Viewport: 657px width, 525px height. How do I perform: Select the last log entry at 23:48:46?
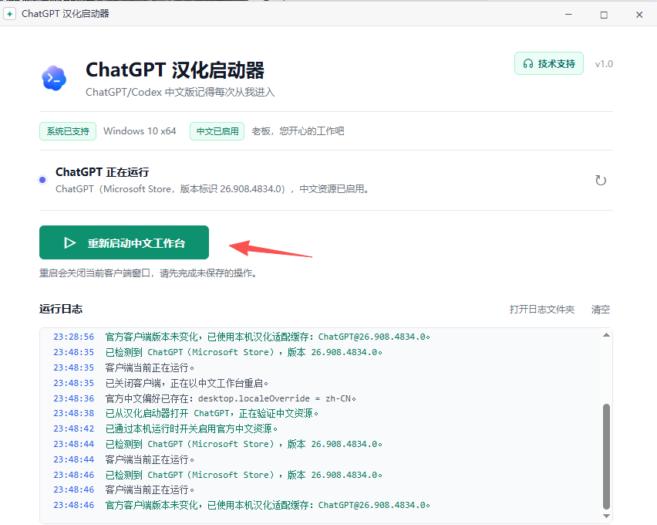tap(241, 505)
